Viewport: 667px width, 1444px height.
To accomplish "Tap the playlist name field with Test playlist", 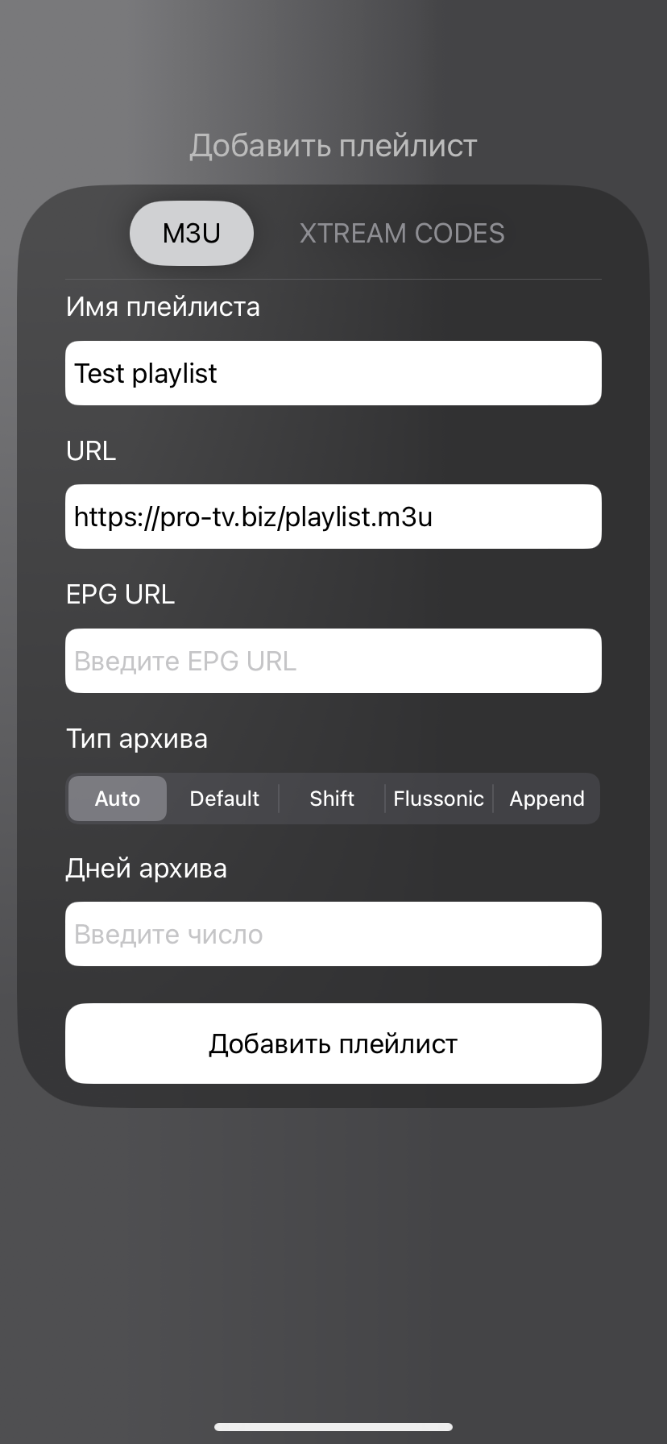I will click(x=333, y=373).
